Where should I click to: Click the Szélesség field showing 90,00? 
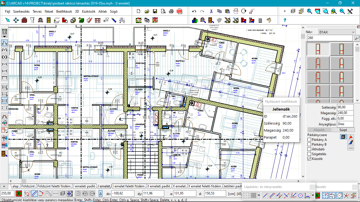[x=345, y=107]
